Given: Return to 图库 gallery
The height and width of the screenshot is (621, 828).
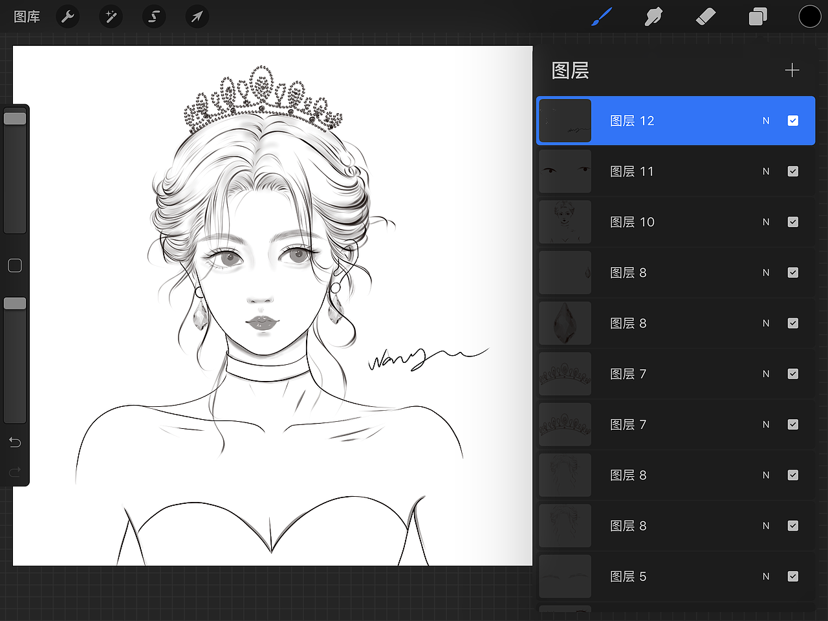Looking at the screenshot, I should click(27, 17).
